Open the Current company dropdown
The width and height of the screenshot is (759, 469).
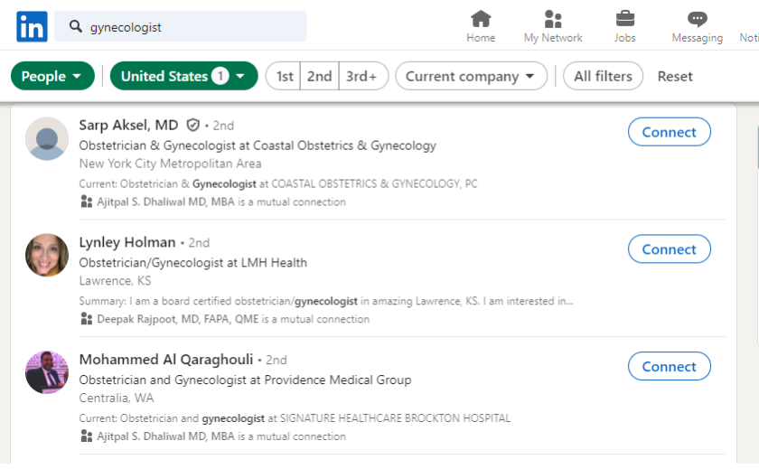471,76
